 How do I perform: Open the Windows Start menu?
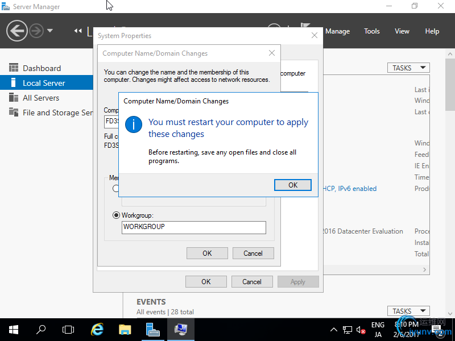pyautogui.click(x=14, y=330)
